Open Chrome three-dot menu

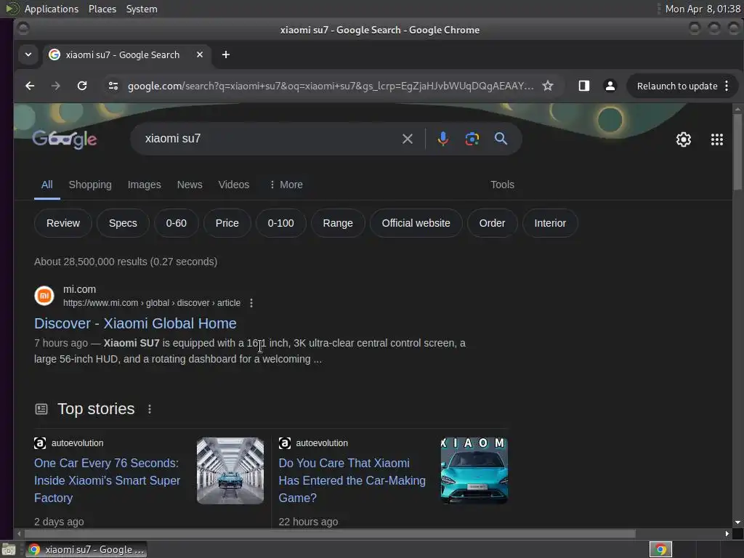(727, 86)
